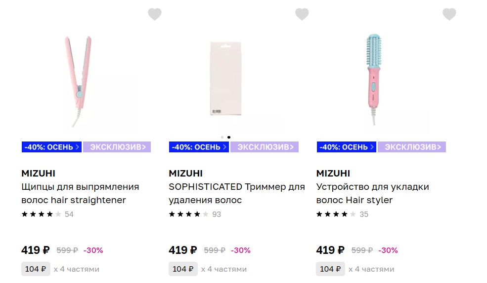Open -40%: ОСЕНЬ badge on straightener card
The height and width of the screenshot is (283, 487).
click(51, 147)
